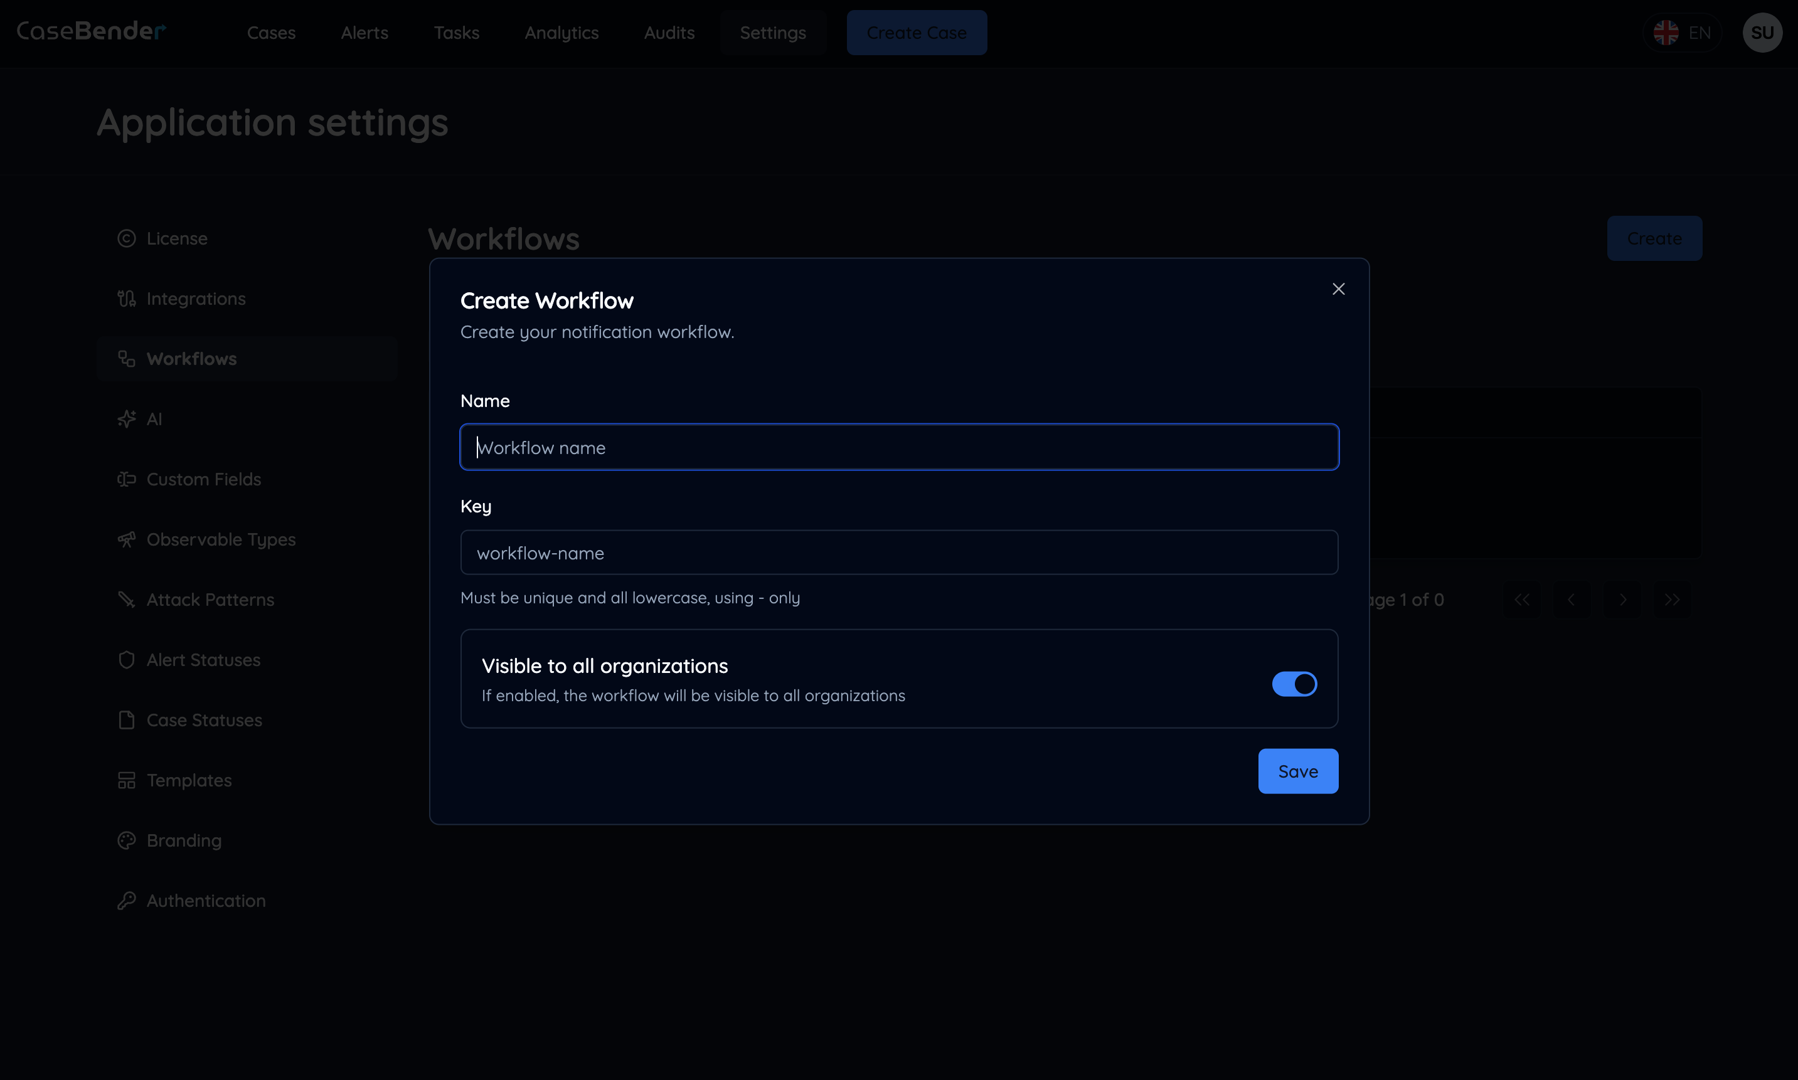Close the Create Workflow dialog
This screenshot has width=1798, height=1080.
click(1338, 289)
